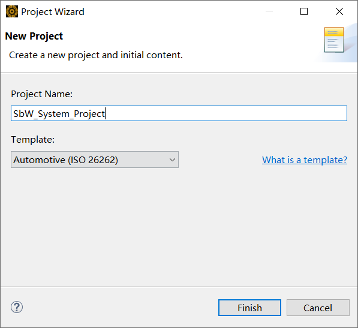358x328 pixels.
Task: Select the New Project heading
Action: pyautogui.click(x=34, y=36)
